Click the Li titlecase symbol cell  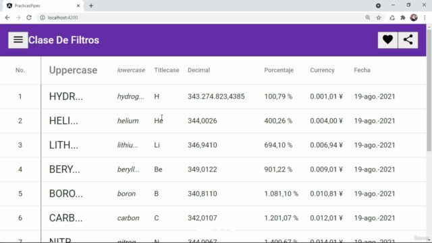pyautogui.click(x=157, y=145)
